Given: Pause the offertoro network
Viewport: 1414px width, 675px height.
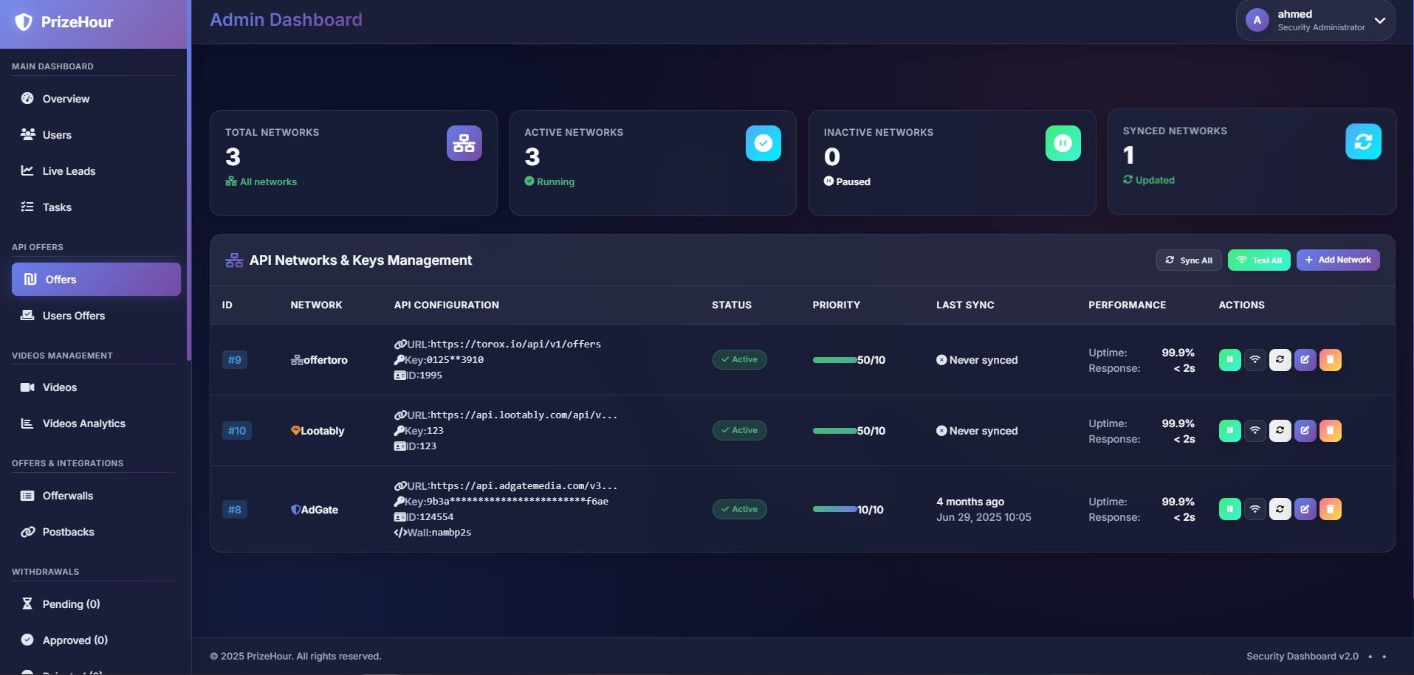Looking at the screenshot, I should (1229, 360).
